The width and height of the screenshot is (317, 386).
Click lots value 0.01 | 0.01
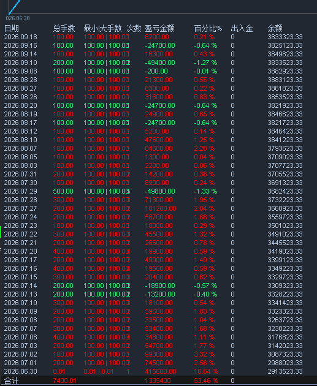coord(99,371)
